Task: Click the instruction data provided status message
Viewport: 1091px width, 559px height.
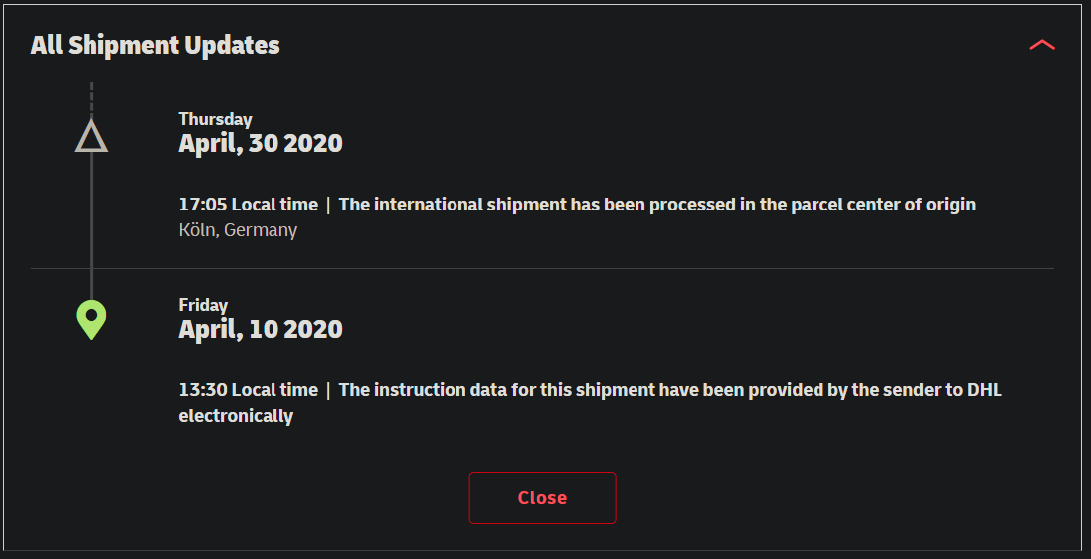Action: (x=590, y=403)
